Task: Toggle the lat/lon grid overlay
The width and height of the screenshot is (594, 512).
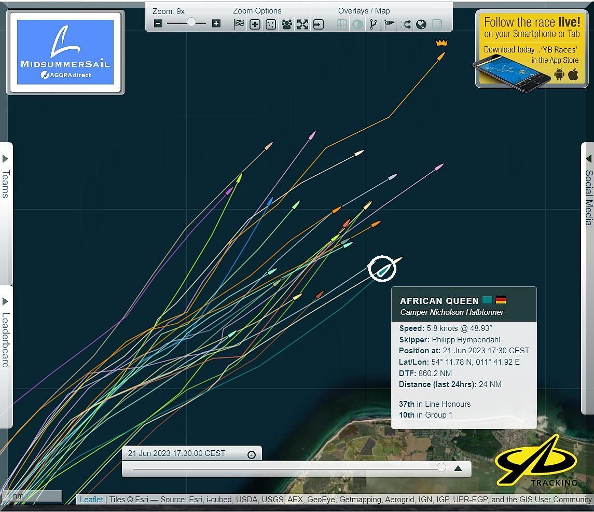Action: tap(342, 24)
